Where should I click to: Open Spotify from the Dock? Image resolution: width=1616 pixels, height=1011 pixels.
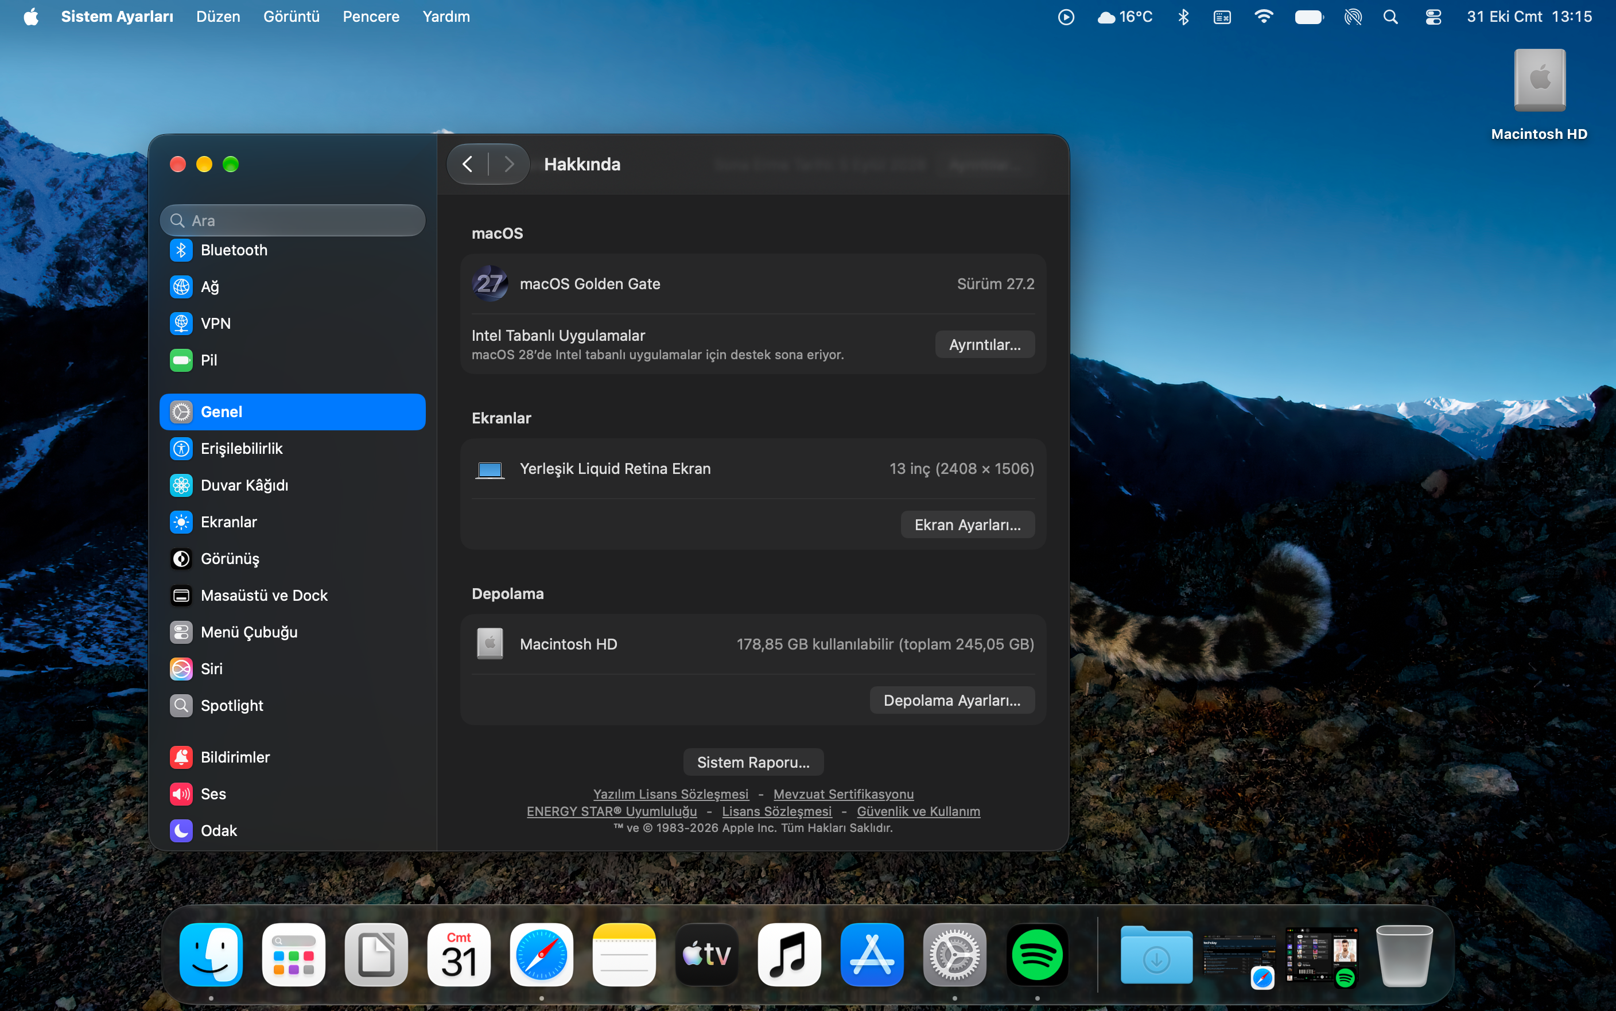1037,955
